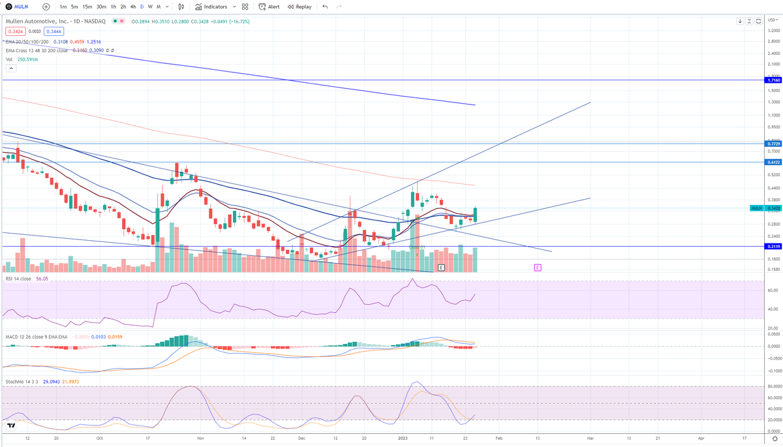This screenshot has height=447, width=783.
Task: Add a symbol to compare
Action: 46,7
